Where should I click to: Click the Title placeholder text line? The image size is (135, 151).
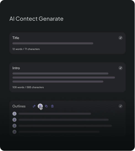53,43
